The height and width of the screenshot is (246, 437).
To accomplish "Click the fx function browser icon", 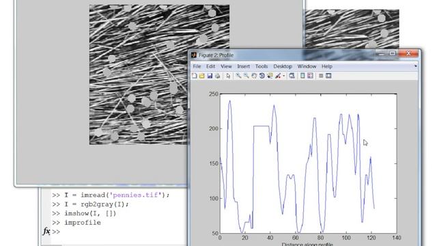I will click(x=46, y=231).
